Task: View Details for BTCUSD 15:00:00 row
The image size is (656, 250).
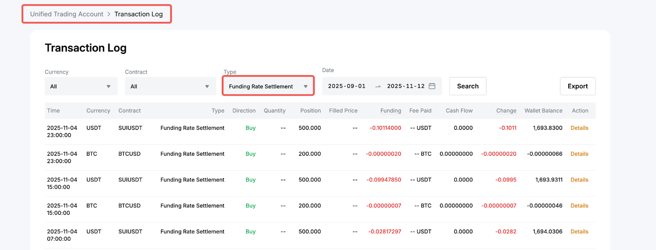Action: (579, 206)
